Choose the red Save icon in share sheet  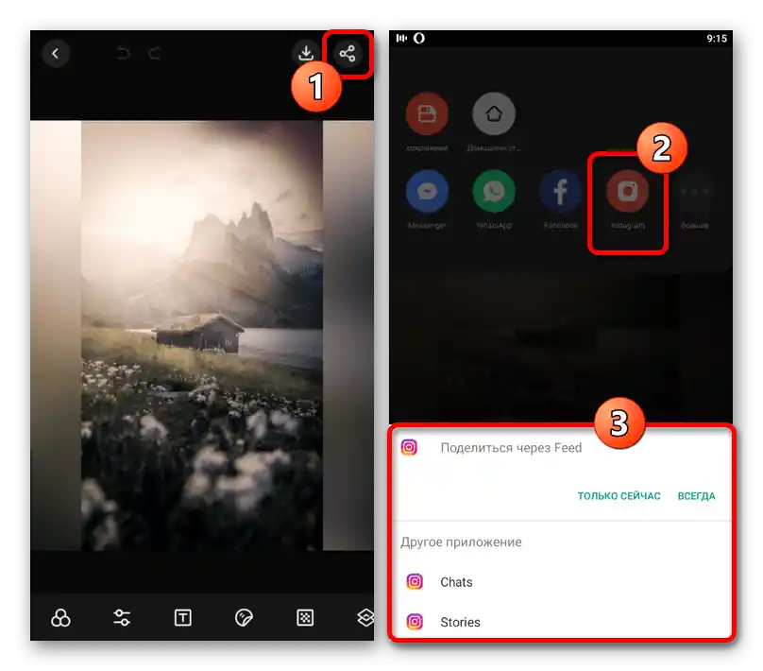click(x=427, y=114)
